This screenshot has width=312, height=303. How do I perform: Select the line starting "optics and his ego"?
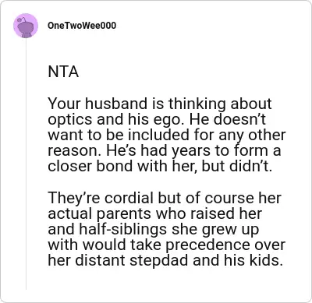click(157, 119)
